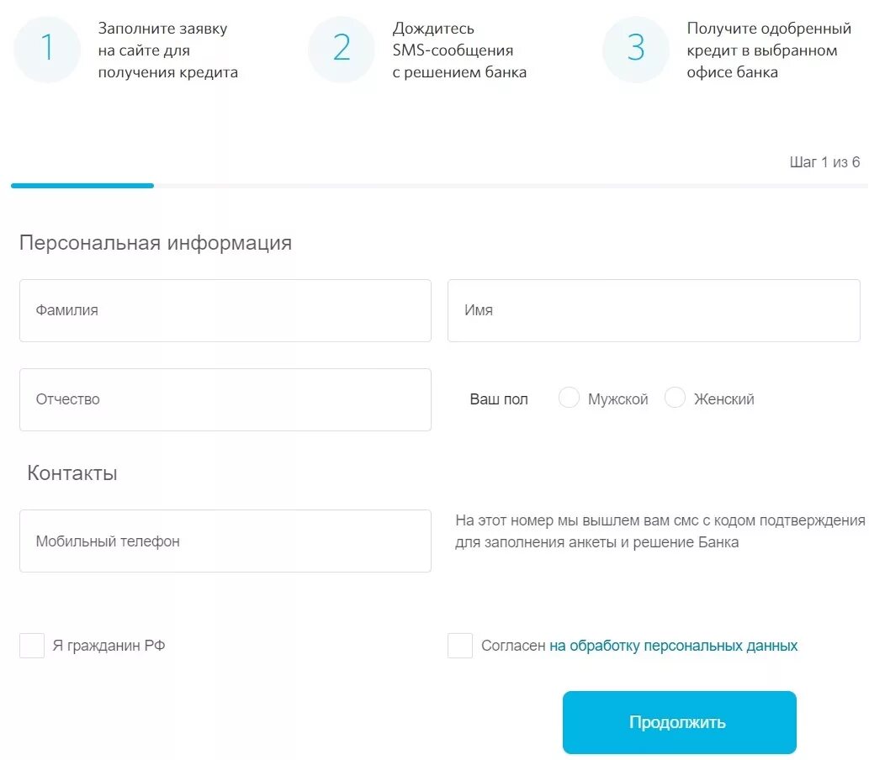This screenshot has height=760, width=869.
Task: Click the Продолжить button
Action: 680,722
